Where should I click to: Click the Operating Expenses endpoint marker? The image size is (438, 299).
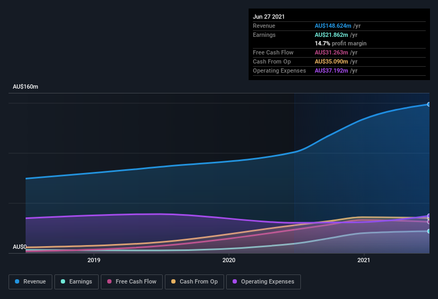coord(428,216)
